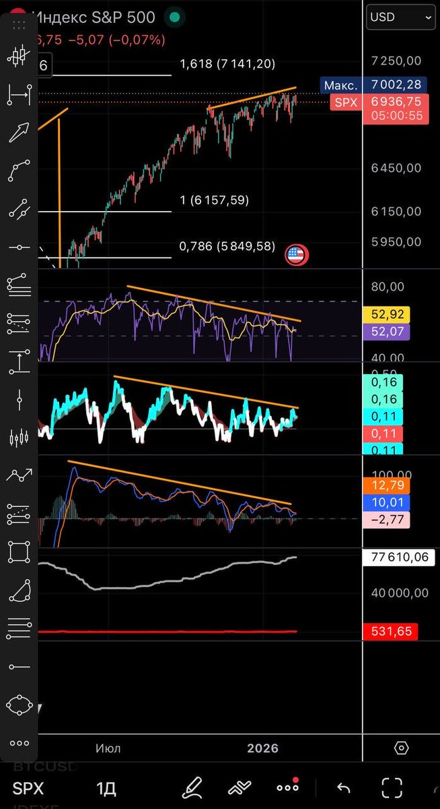Open more drawing tools with the three-dots icon
Image resolution: width=440 pixels, height=809 pixels.
pos(19,743)
